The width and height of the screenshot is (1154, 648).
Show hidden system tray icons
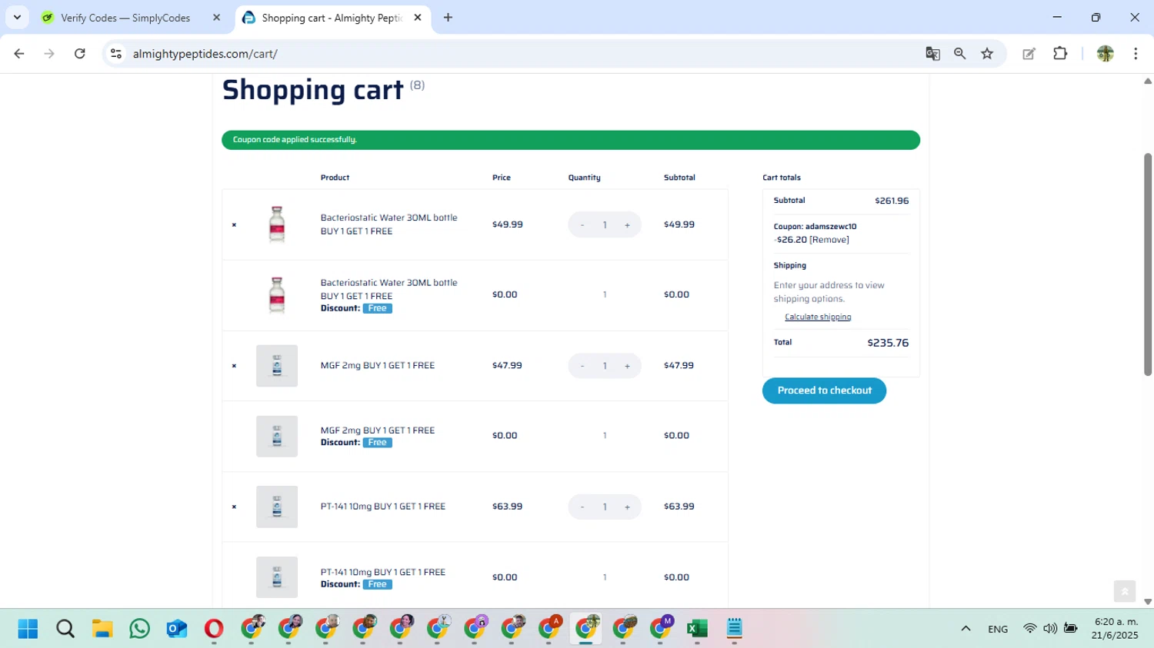(966, 629)
